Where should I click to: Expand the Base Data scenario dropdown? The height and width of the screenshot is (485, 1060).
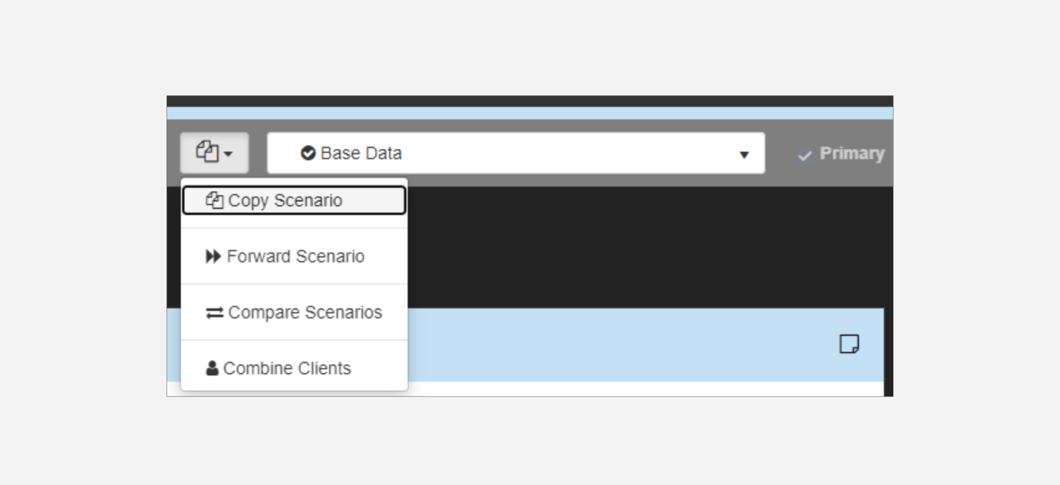tap(516, 153)
